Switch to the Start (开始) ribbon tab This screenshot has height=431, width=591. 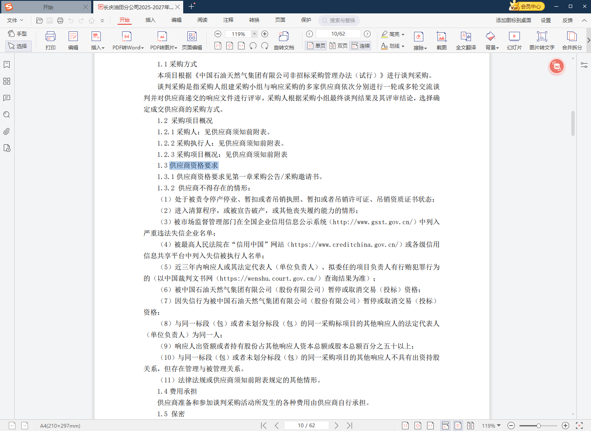point(124,20)
